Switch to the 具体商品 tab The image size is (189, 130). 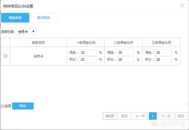43,18
